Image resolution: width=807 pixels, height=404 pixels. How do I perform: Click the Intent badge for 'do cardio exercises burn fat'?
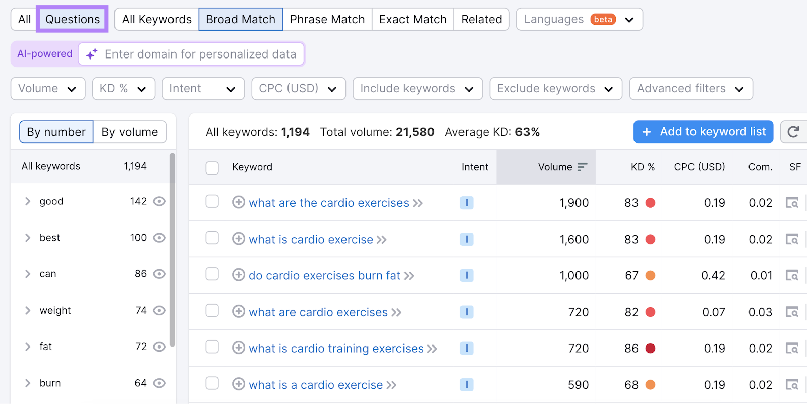point(467,275)
